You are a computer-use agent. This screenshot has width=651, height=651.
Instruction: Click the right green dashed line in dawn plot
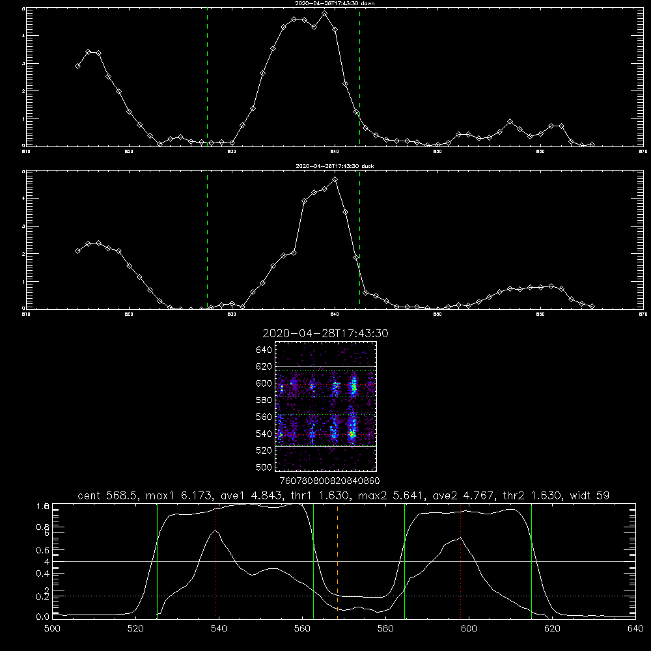click(359, 77)
